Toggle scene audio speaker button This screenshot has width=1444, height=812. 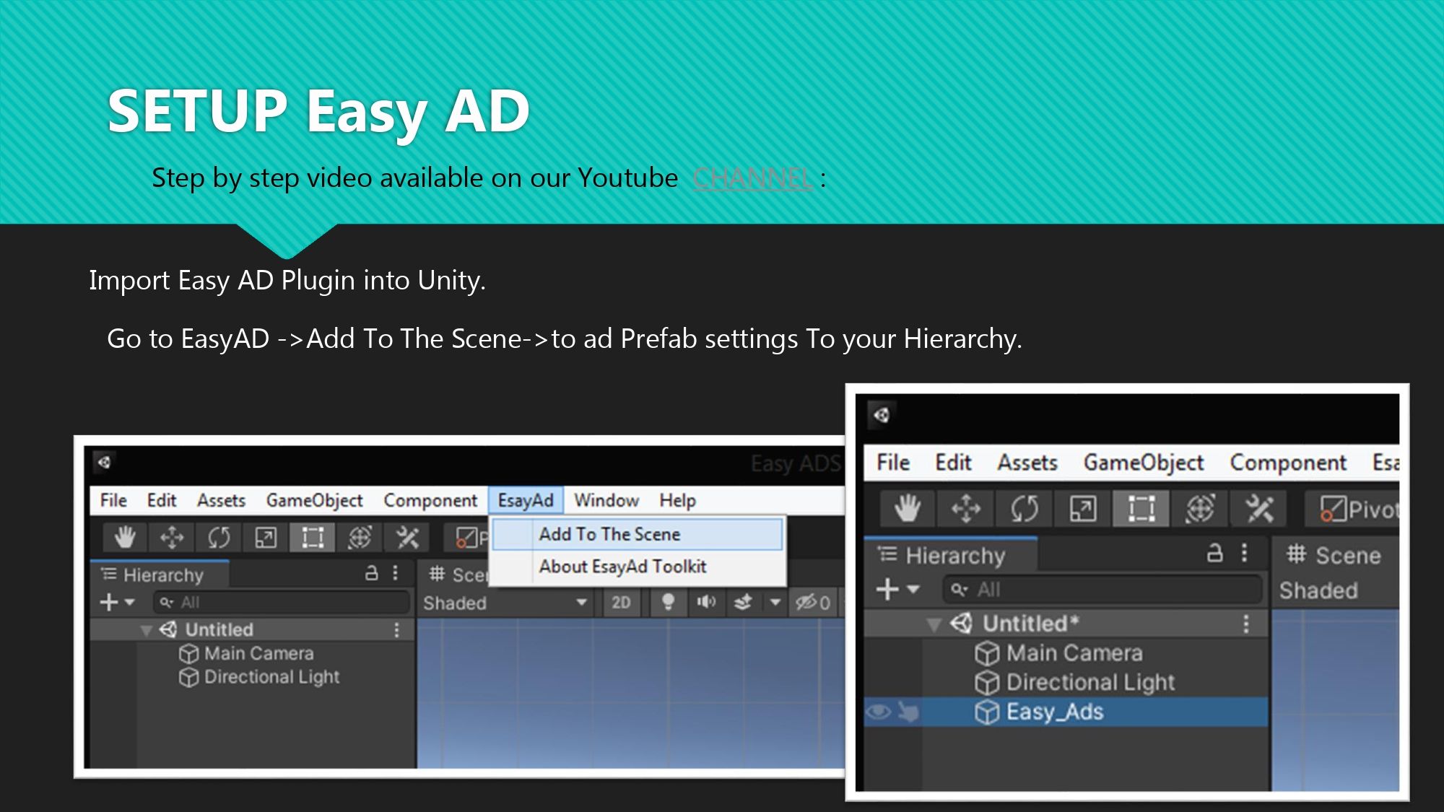(x=705, y=603)
